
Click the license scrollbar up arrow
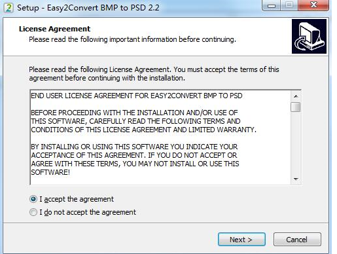pos(296,96)
